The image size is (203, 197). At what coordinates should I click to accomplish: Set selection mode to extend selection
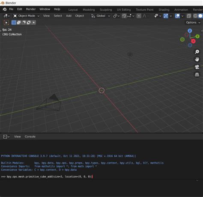coord(19,22)
